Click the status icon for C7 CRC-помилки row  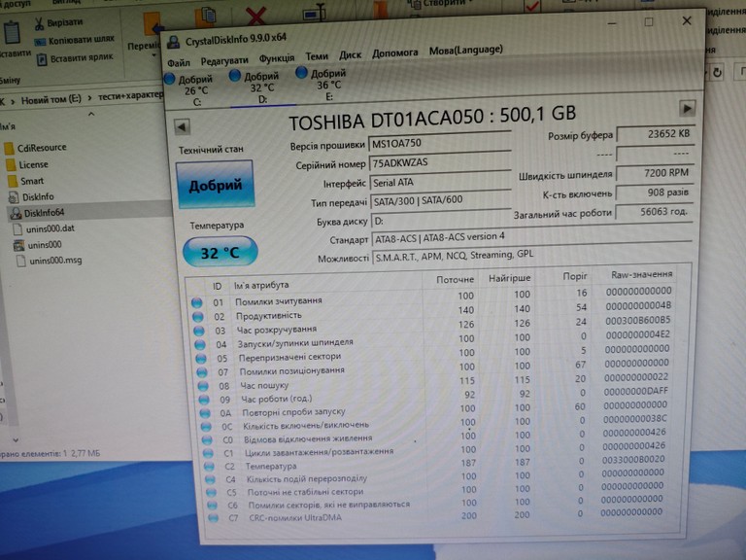coord(213,518)
